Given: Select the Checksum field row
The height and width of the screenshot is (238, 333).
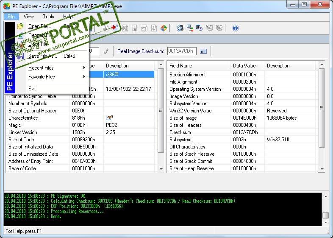Looking at the screenshot, I should click(x=243, y=132).
